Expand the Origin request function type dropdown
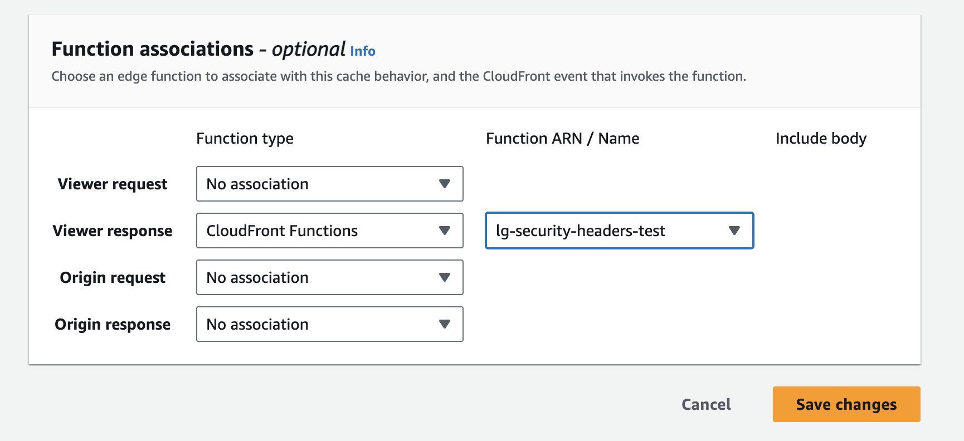The width and height of the screenshot is (964, 441). click(329, 277)
